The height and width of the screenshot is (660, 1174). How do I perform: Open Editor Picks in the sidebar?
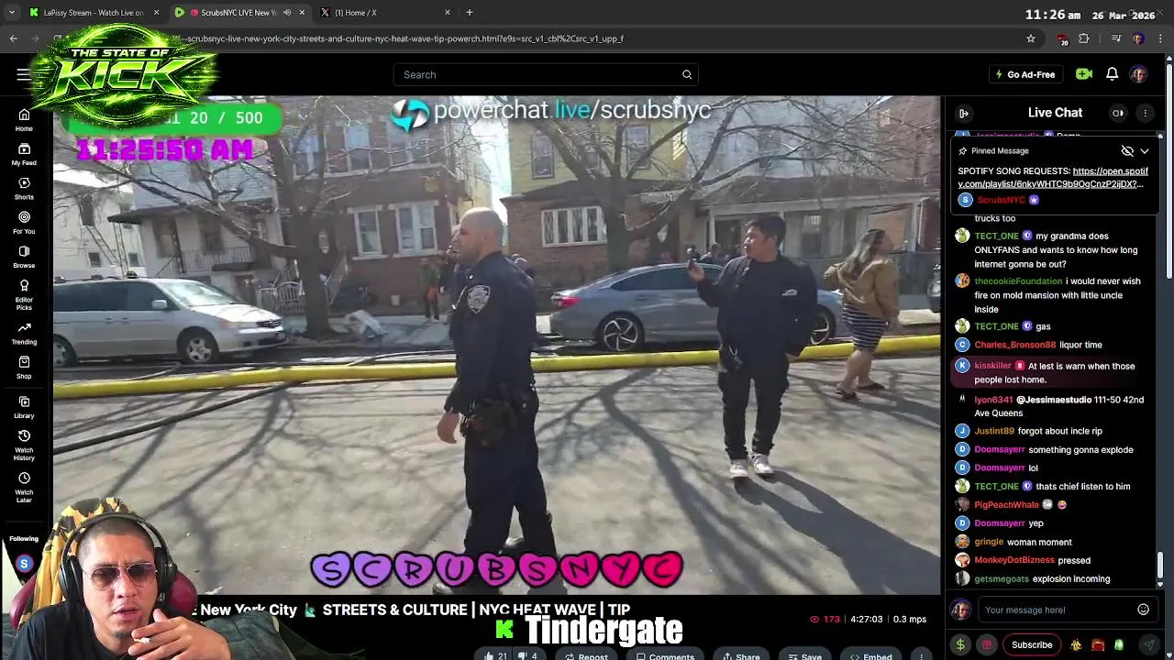24,293
